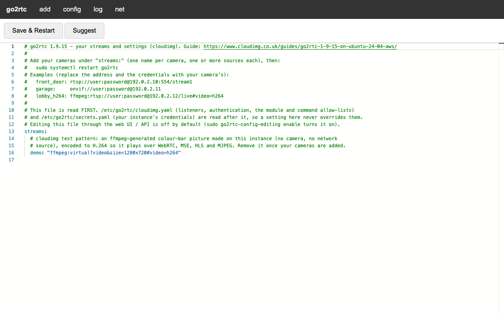Open the go2rtc home link

coord(17,9)
